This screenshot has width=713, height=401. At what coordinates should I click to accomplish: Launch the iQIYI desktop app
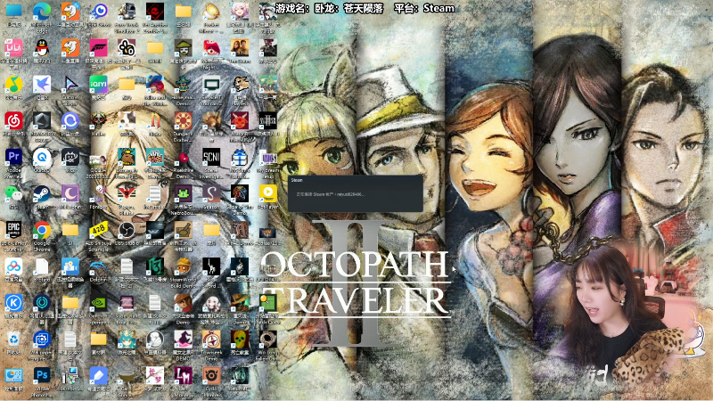pos(98,85)
